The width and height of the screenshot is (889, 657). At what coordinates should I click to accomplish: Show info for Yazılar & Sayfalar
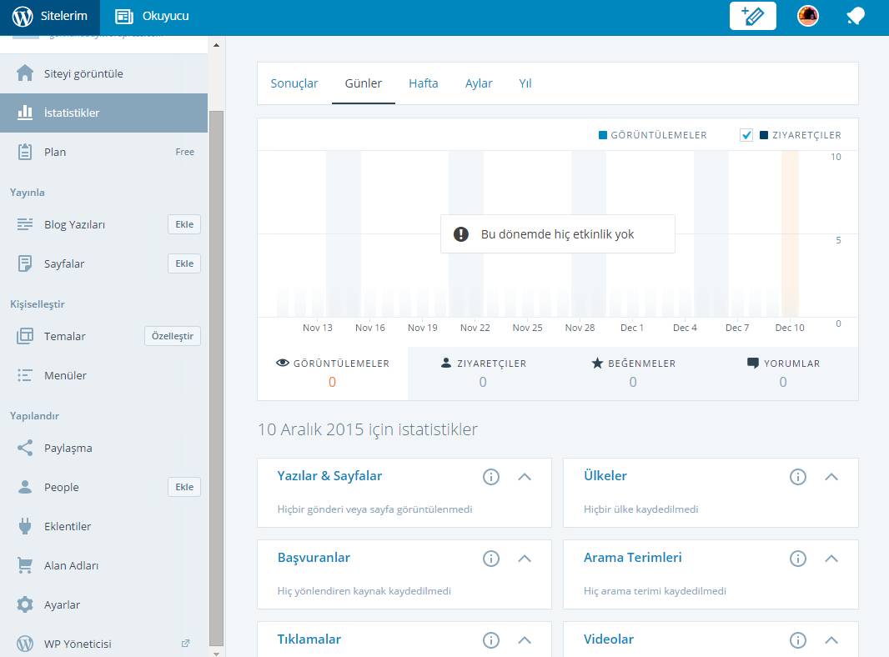click(x=491, y=477)
